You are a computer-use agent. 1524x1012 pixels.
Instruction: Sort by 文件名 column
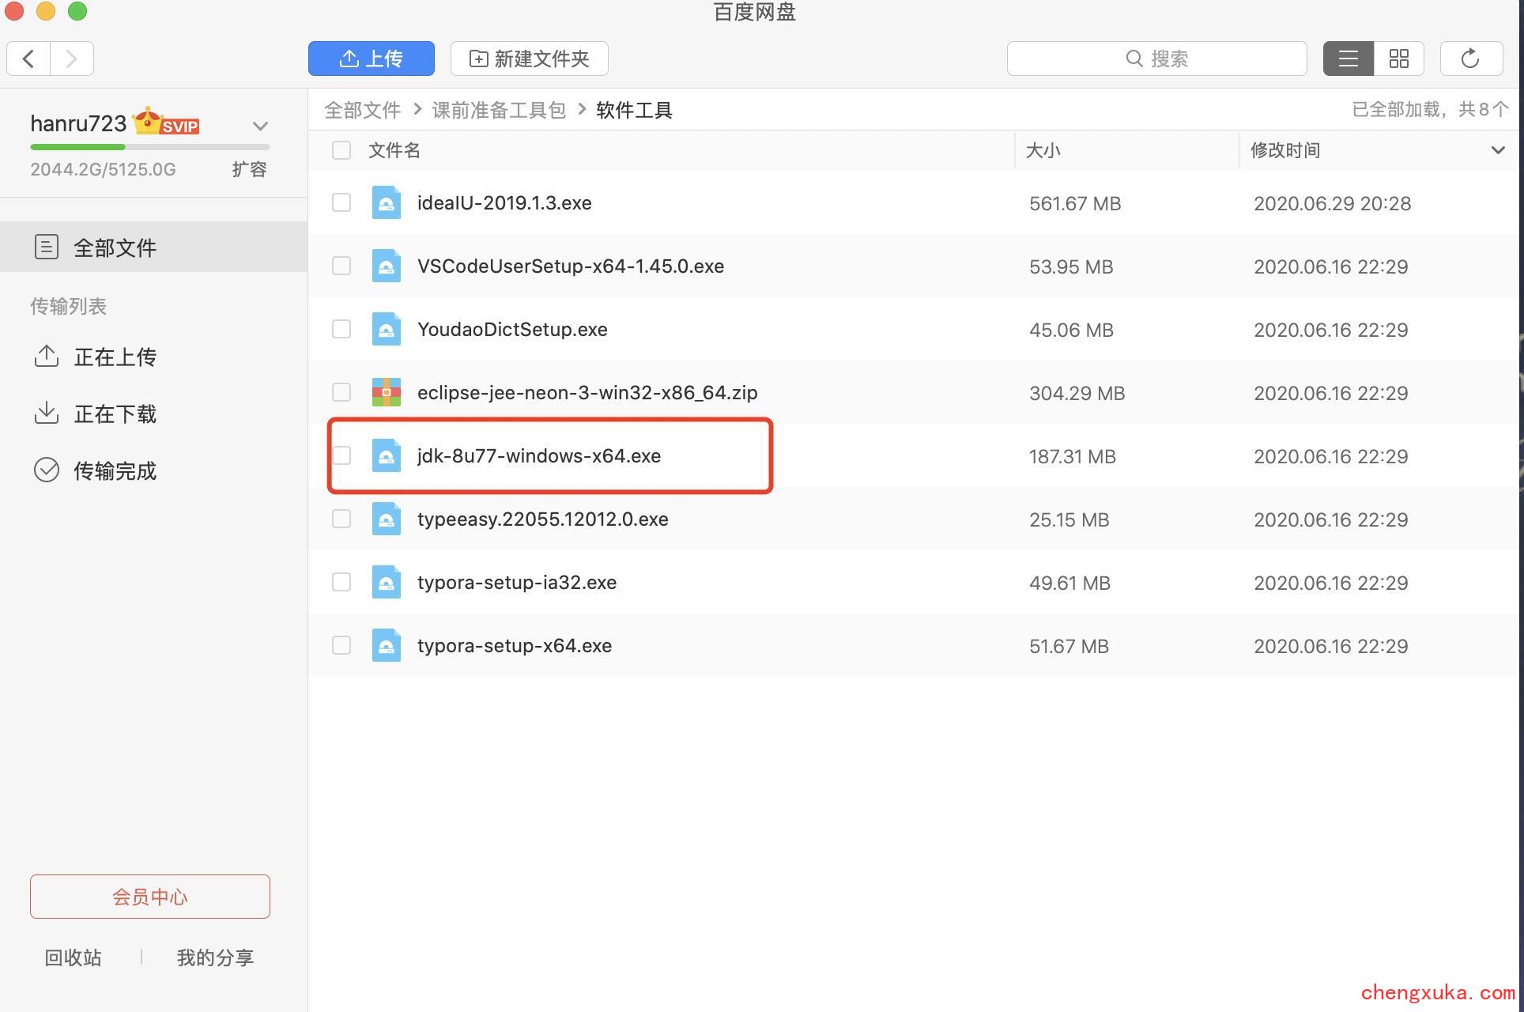click(394, 150)
